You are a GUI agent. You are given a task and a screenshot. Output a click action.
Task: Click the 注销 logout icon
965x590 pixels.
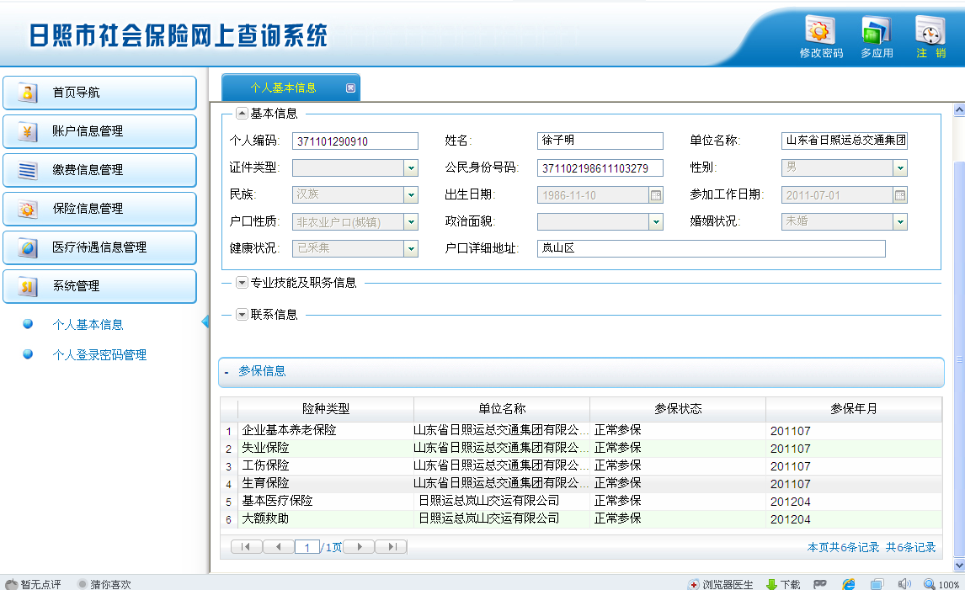coord(930,31)
